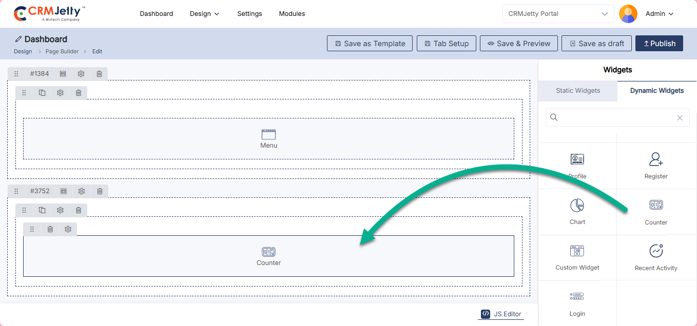Click the Save as draft button
Screen dimensions: 697x326
(x=596, y=44)
